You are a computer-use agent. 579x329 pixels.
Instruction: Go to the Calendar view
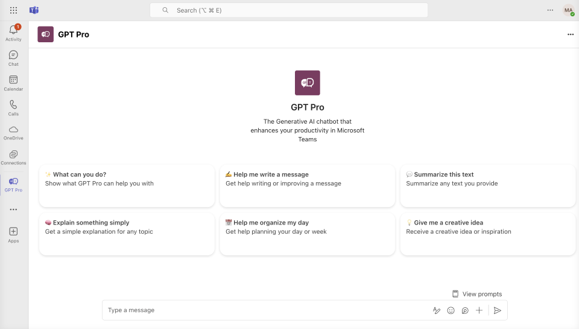(x=13, y=82)
